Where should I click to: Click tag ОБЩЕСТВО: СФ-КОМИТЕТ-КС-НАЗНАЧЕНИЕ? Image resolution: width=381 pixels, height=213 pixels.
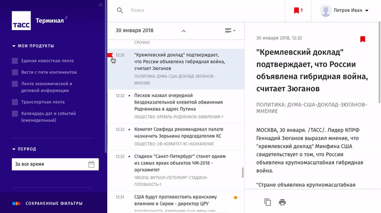[x=174, y=144]
